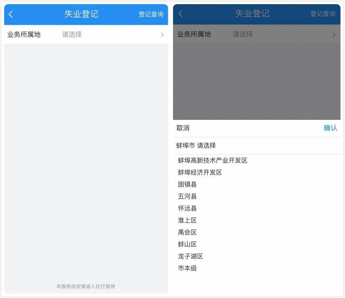Pick 五河县 in the district list
This screenshot has height=298, width=345.
[187, 196]
